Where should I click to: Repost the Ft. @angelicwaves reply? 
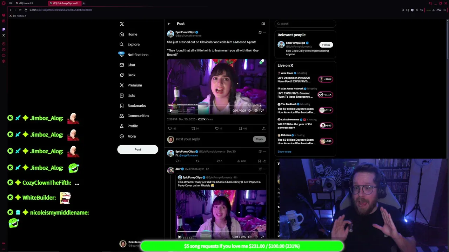(x=197, y=161)
